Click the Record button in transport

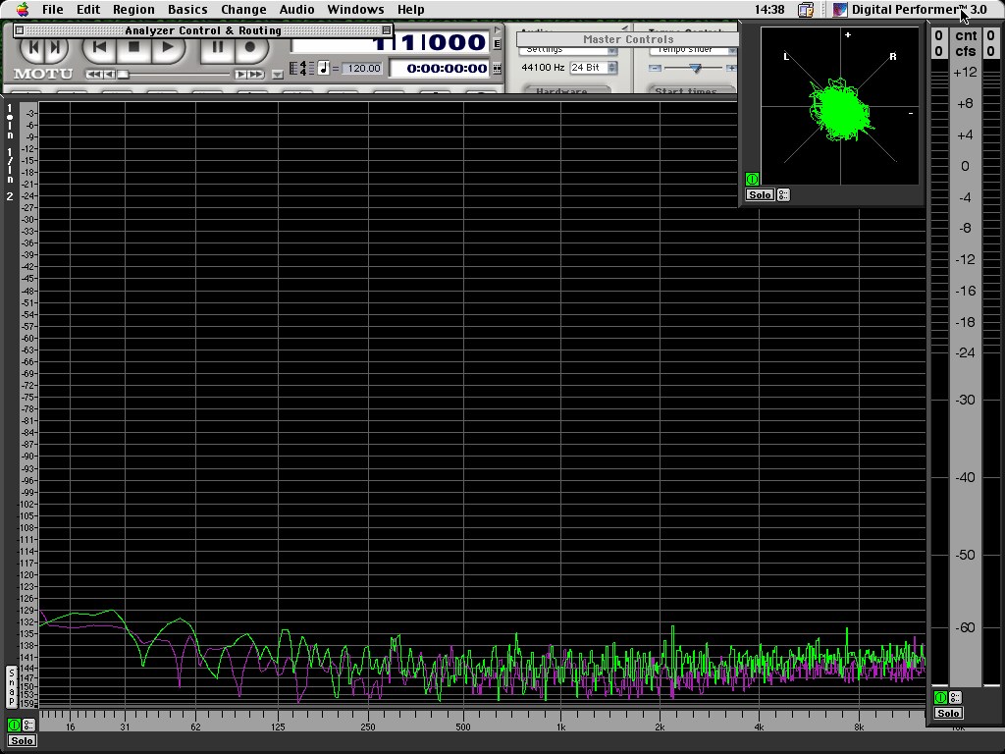[x=250, y=47]
